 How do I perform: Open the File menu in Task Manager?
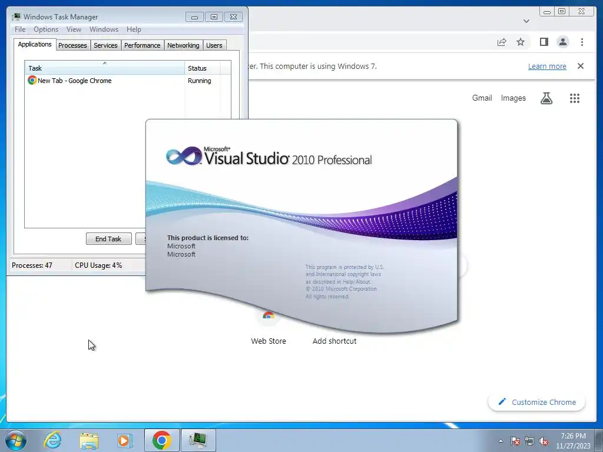(x=20, y=29)
